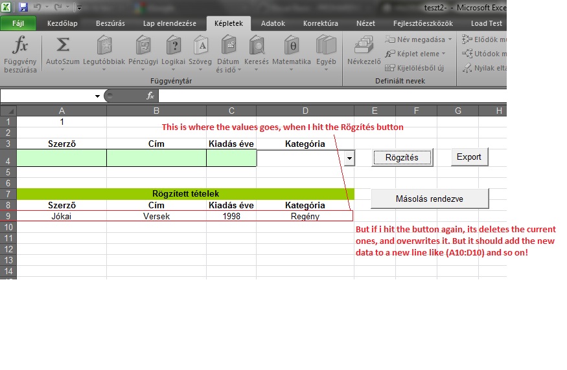Open the Pénzügyi functions library
The image size is (567, 370).
coord(143,53)
